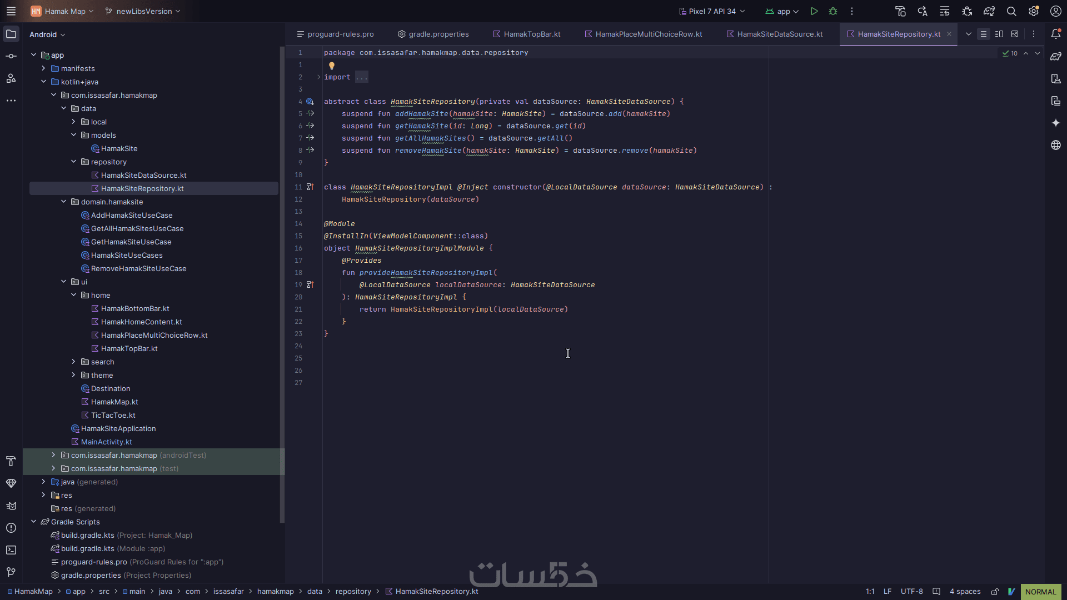Open Commit tool window in left sidebar

[11, 56]
